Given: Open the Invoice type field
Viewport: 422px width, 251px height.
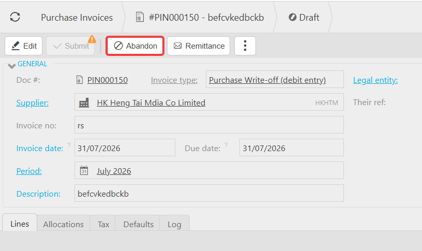Looking at the screenshot, I should click(275, 79).
